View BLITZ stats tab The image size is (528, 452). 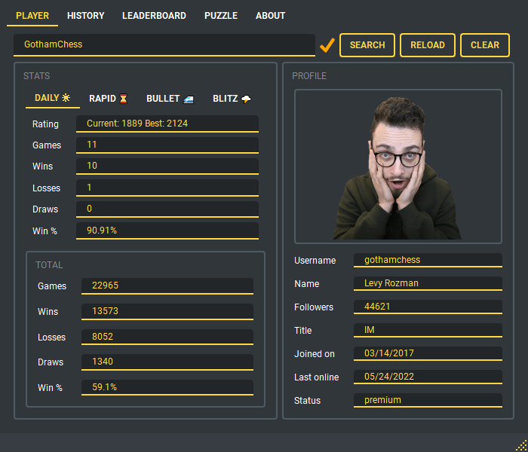(232, 98)
